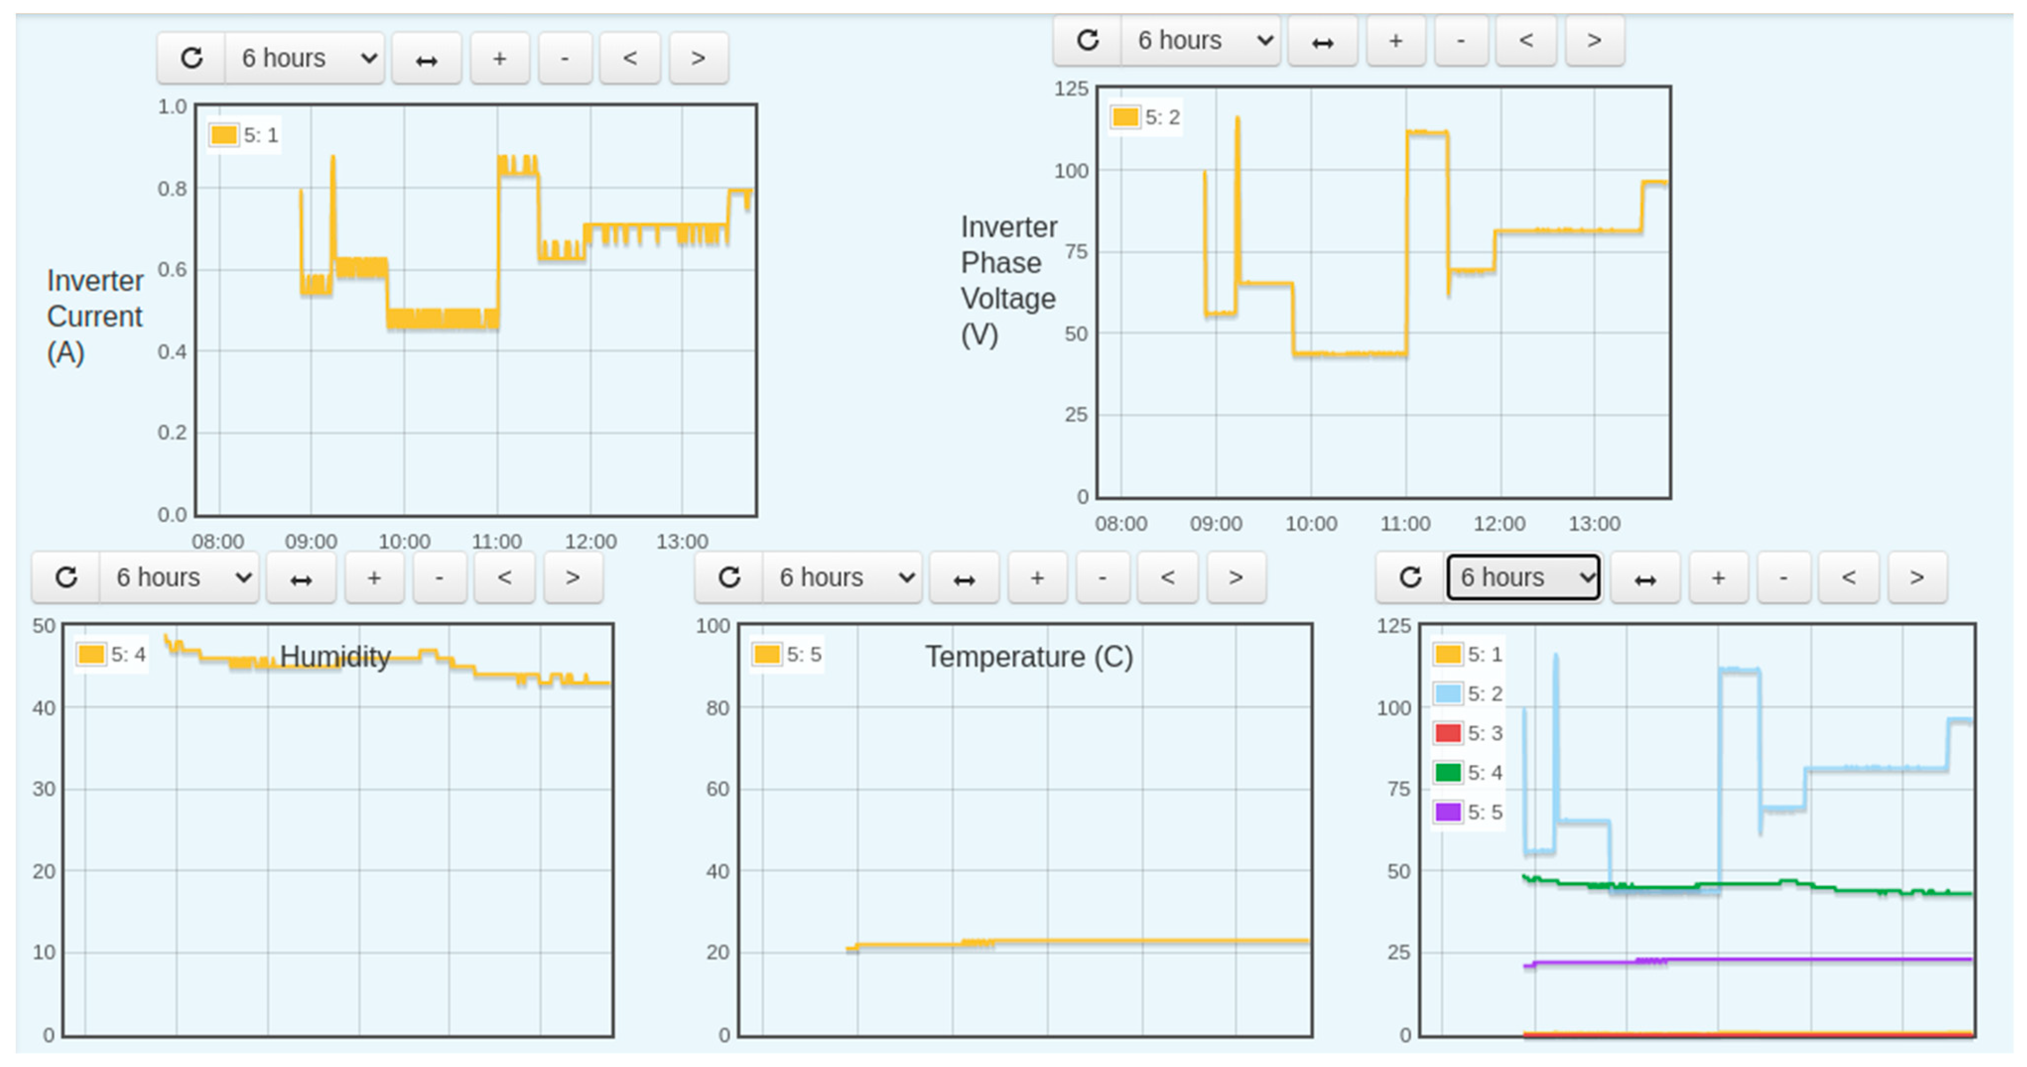Open focused '6 hours' dropdown on combined chart

pos(1523,578)
